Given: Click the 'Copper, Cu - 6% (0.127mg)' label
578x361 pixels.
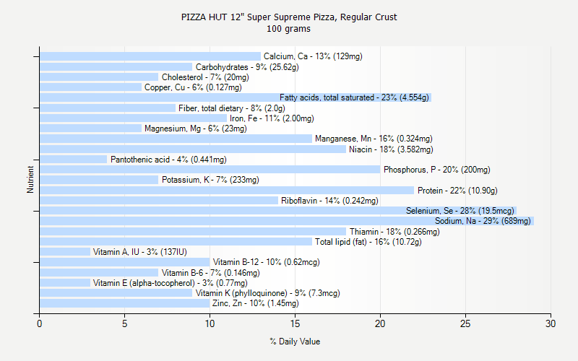Looking at the screenshot, I should tap(193, 87).
